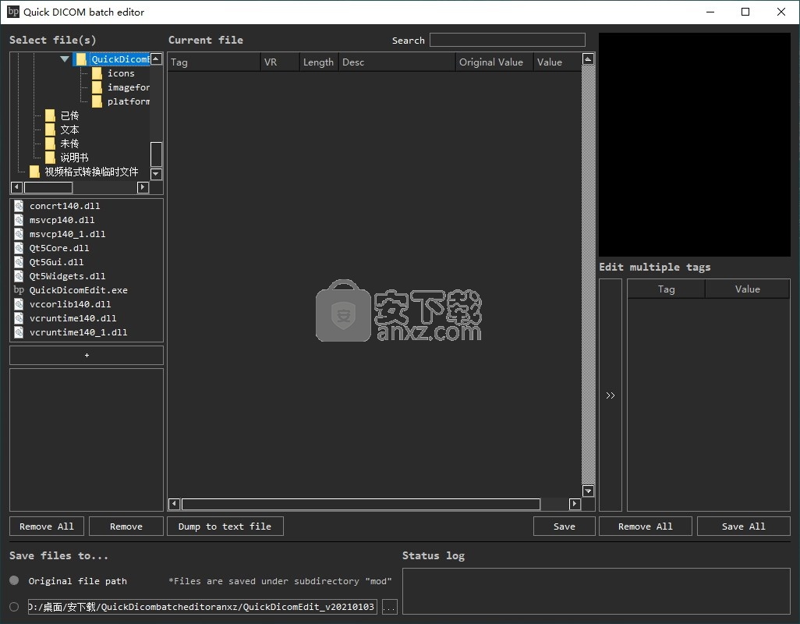800x624 pixels.
Task: Click Value header in Edit multiple tags
Action: [748, 289]
